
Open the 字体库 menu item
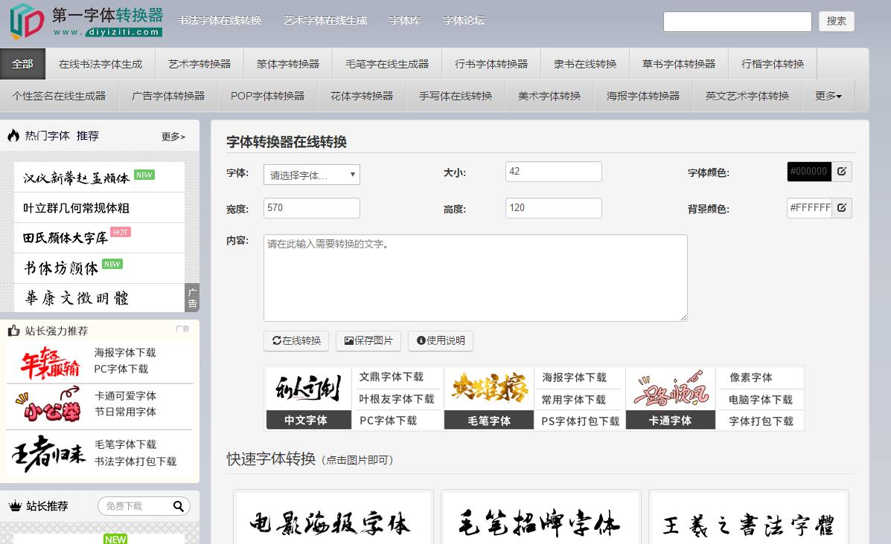click(x=406, y=22)
